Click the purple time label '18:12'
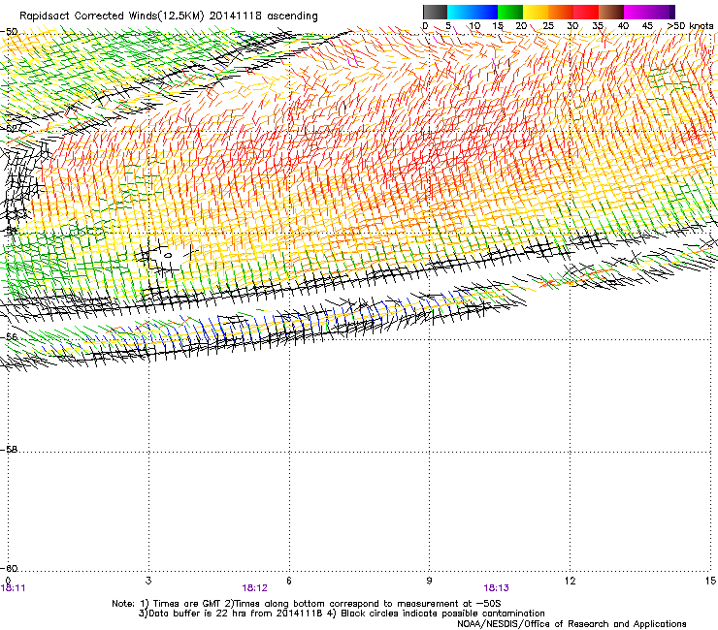Screen dimensions: 718x630 [x=254, y=588]
